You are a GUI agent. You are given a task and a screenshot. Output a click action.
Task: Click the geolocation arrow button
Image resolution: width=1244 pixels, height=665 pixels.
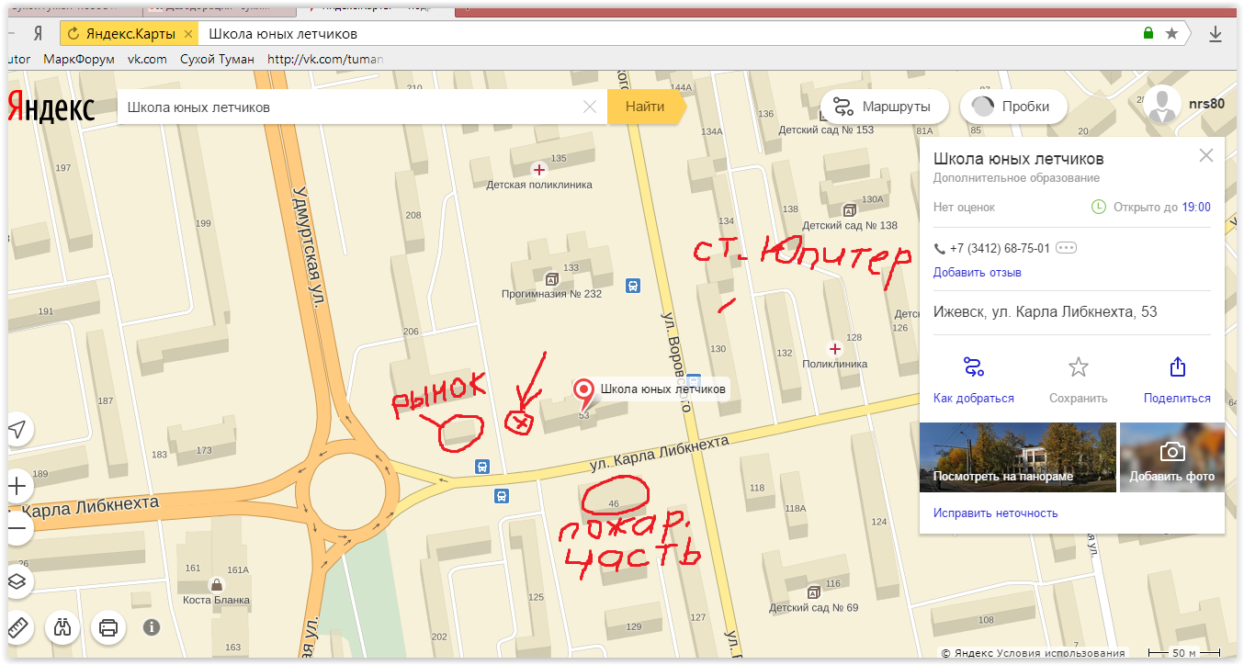(x=18, y=430)
